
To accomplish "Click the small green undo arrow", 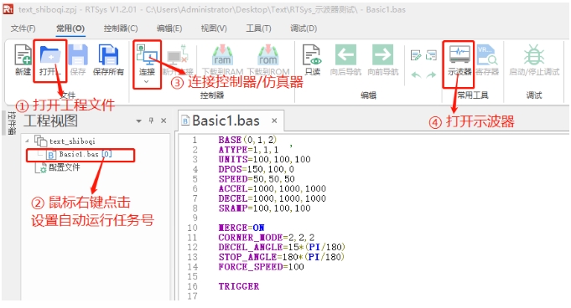I will pyautogui.click(x=416, y=75).
